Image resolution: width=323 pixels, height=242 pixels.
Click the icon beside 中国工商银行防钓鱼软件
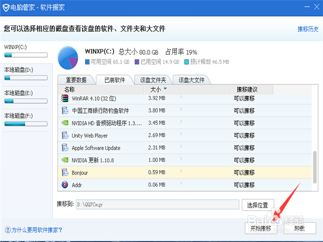(x=65, y=110)
